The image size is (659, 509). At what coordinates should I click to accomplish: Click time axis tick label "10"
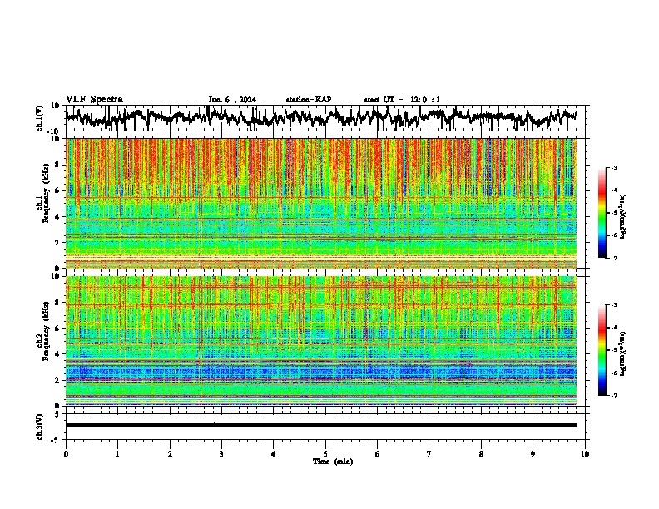point(585,453)
